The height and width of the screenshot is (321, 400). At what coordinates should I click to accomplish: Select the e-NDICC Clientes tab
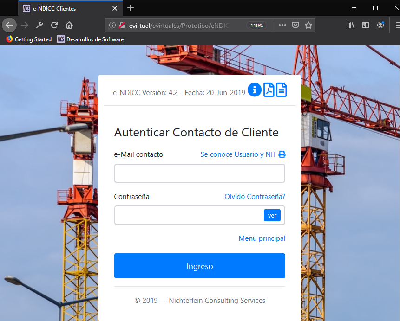(x=65, y=8)
